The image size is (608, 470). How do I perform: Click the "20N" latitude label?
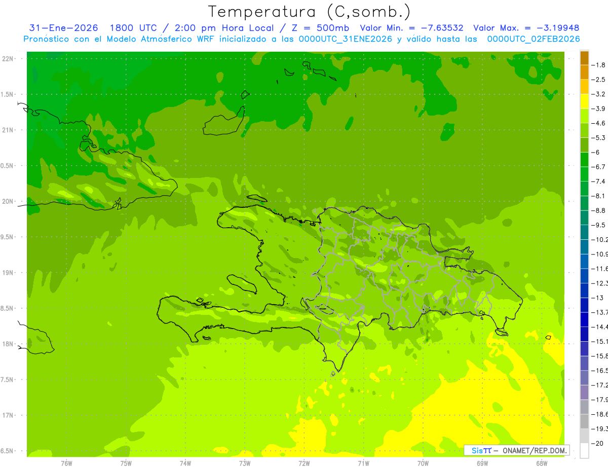(x=8, y=201)
